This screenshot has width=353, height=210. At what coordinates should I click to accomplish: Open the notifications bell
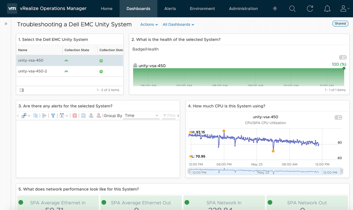327,9
